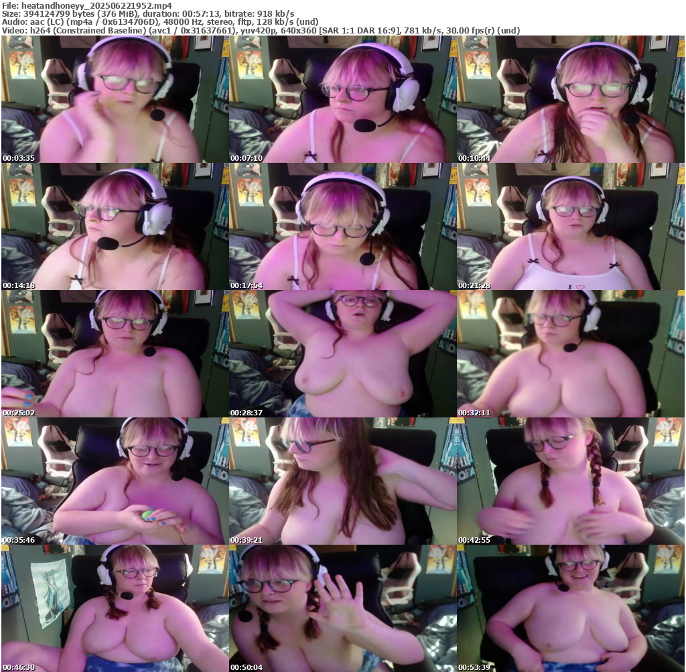This screenshot has width=686, height=672.
Task: Select the thumbnail labeled 00:21:28
Action: 570,226
